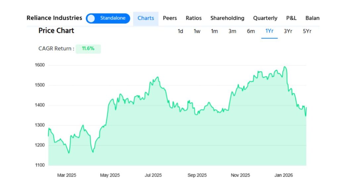Toggle the Standalone/Consolidated switch
The image size is (339, 190).
pos(108,18)
